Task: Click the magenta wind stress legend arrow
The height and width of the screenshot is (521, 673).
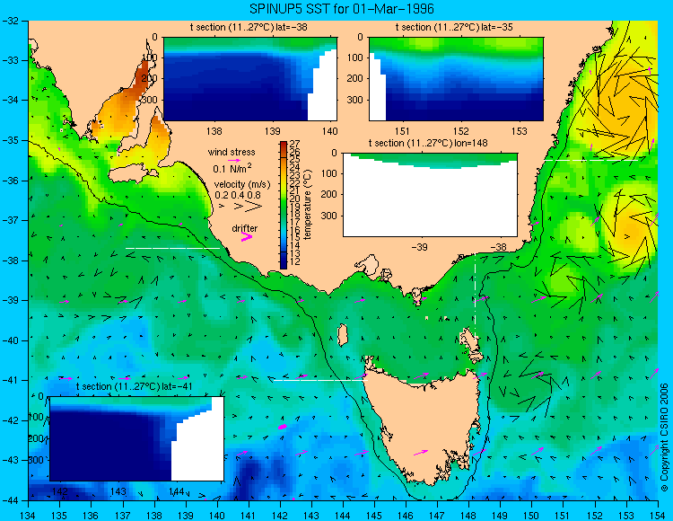Action: click(x=233, y=160)
